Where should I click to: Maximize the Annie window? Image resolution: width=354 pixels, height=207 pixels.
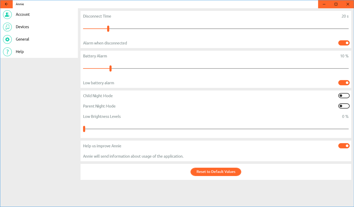tap(336, 4)
